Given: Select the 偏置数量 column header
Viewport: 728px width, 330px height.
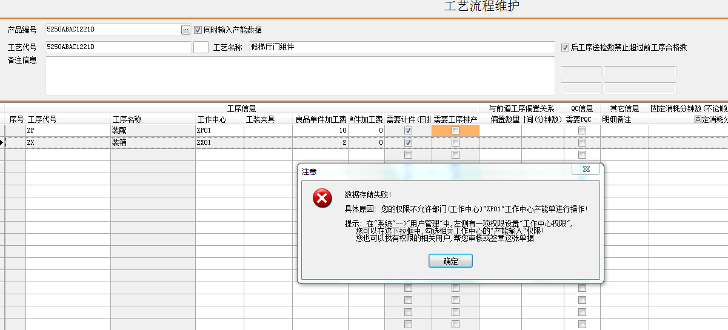Looking at the screenshot, I should click(500, 119).
